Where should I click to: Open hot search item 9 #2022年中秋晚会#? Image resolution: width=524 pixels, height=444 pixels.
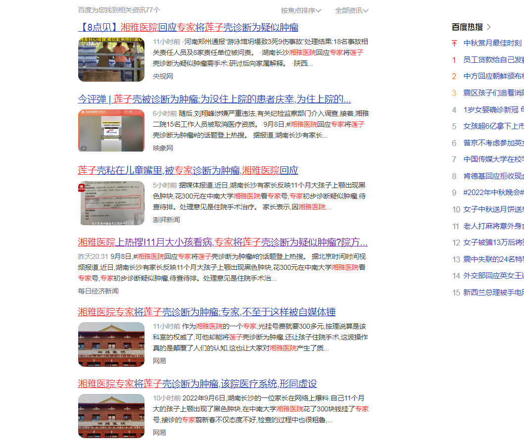click(x=493, y=193)
